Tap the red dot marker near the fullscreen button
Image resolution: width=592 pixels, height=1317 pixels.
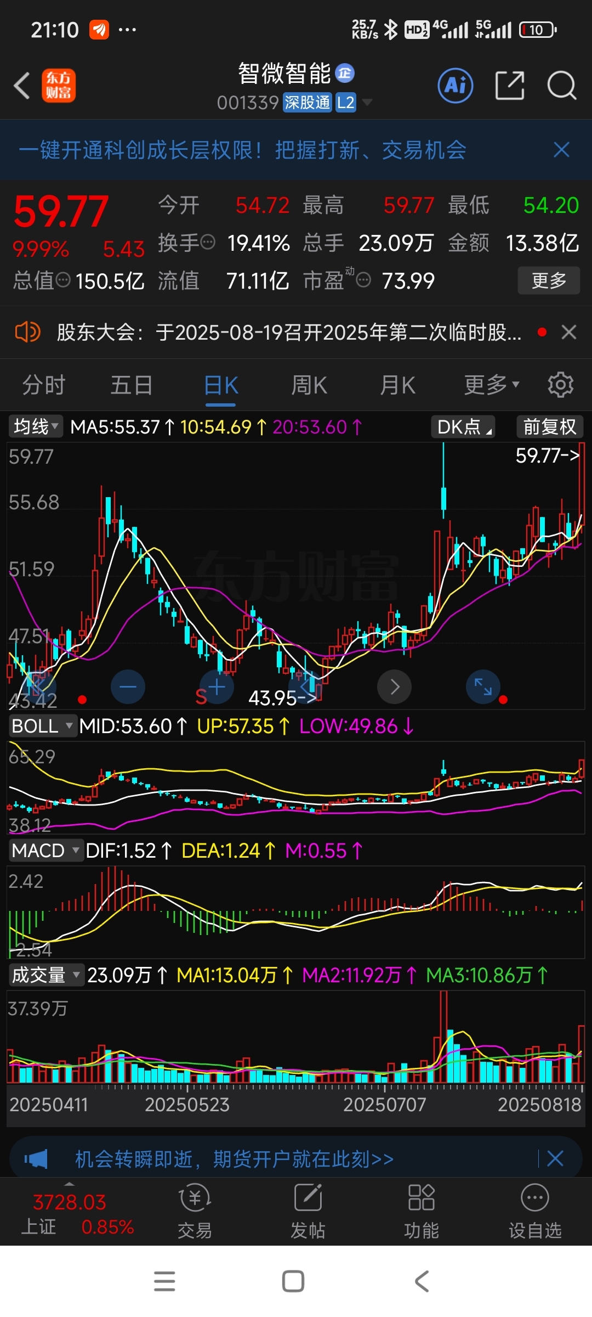pos(503,699)
